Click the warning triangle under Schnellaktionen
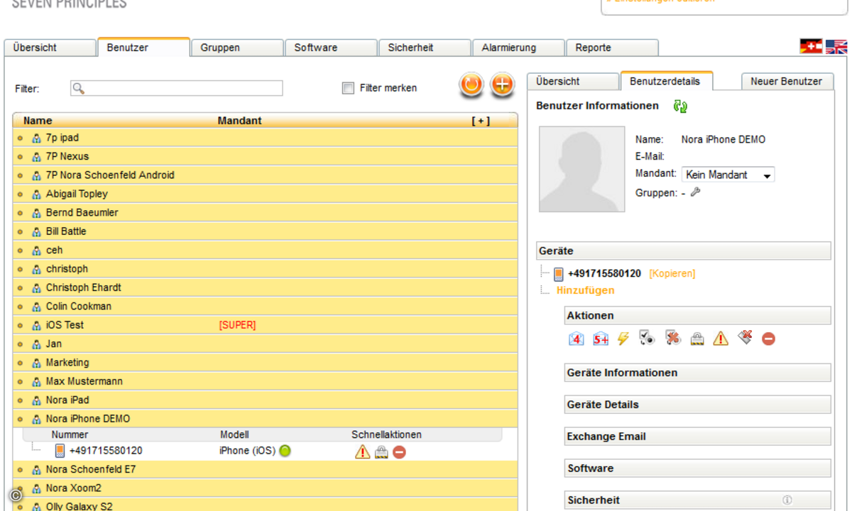852x511 pixels. [x=363, y=451]
